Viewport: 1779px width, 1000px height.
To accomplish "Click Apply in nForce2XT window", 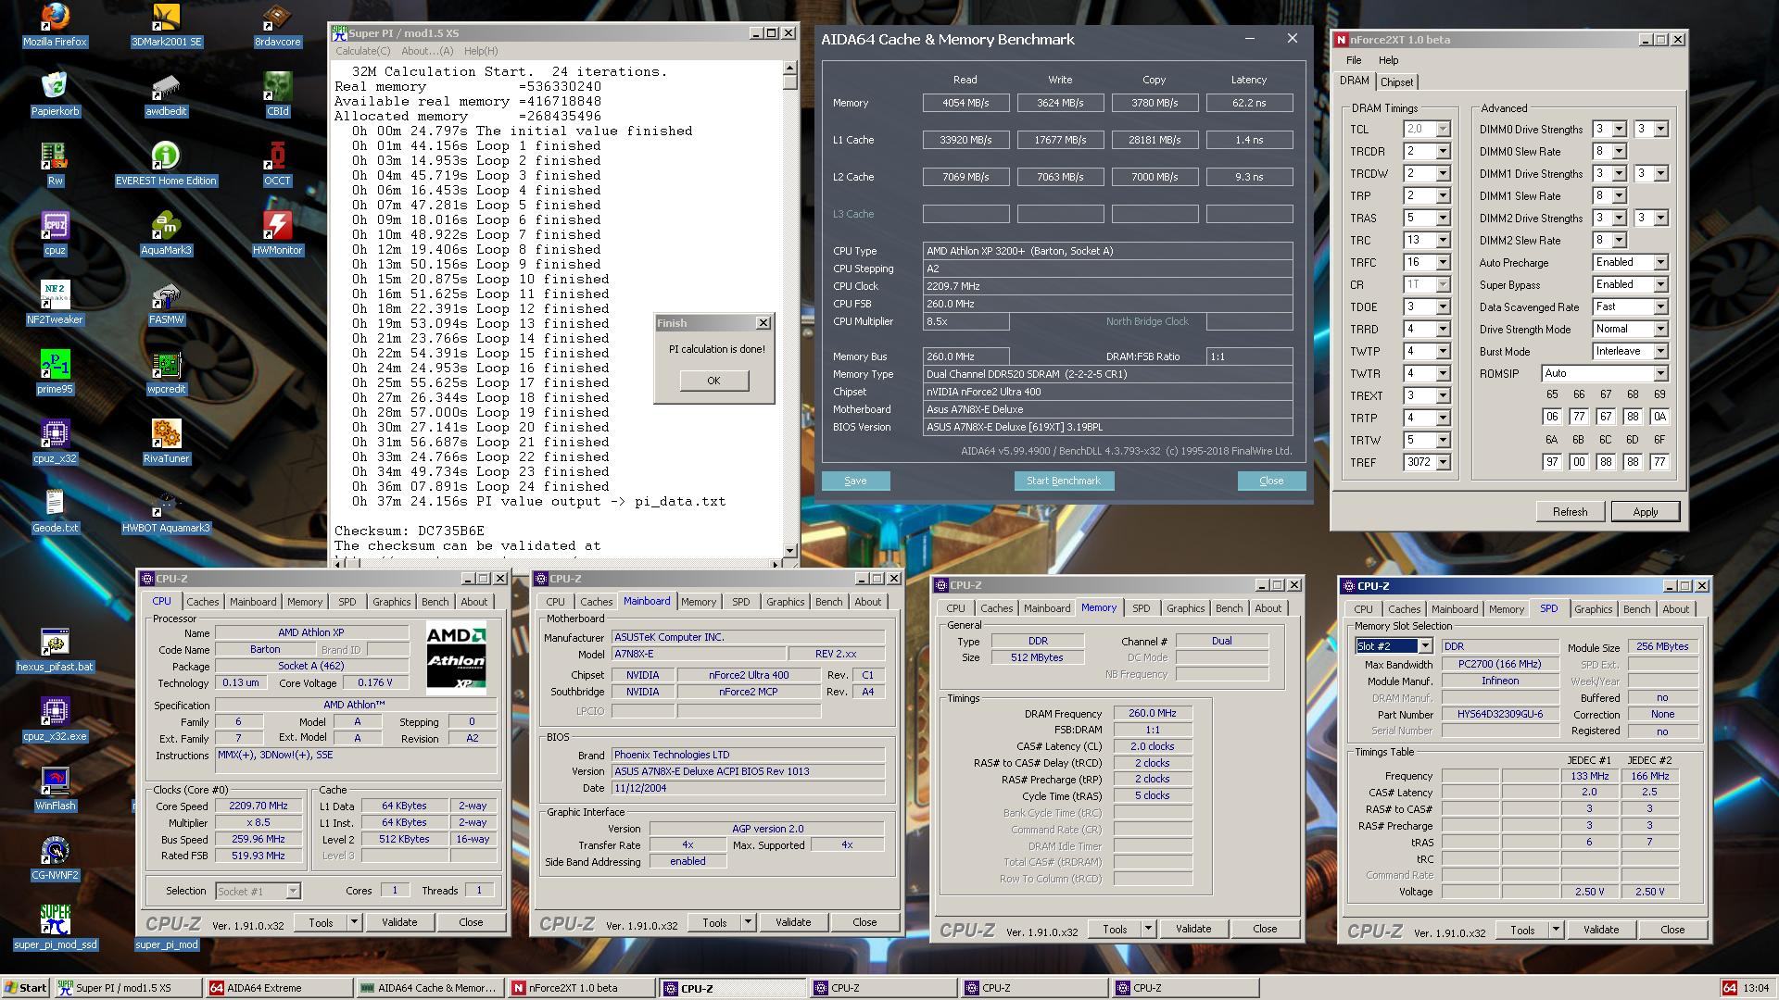I will pyautogui.click(x=1645, y=511).
